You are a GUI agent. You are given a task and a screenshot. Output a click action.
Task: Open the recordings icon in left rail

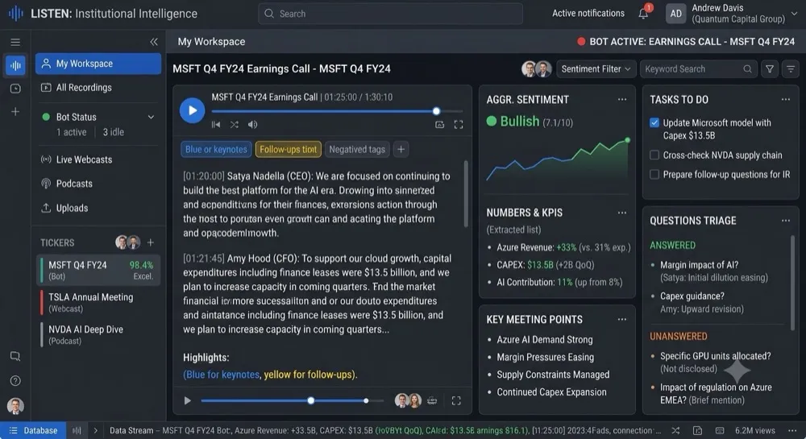point(15,89)
